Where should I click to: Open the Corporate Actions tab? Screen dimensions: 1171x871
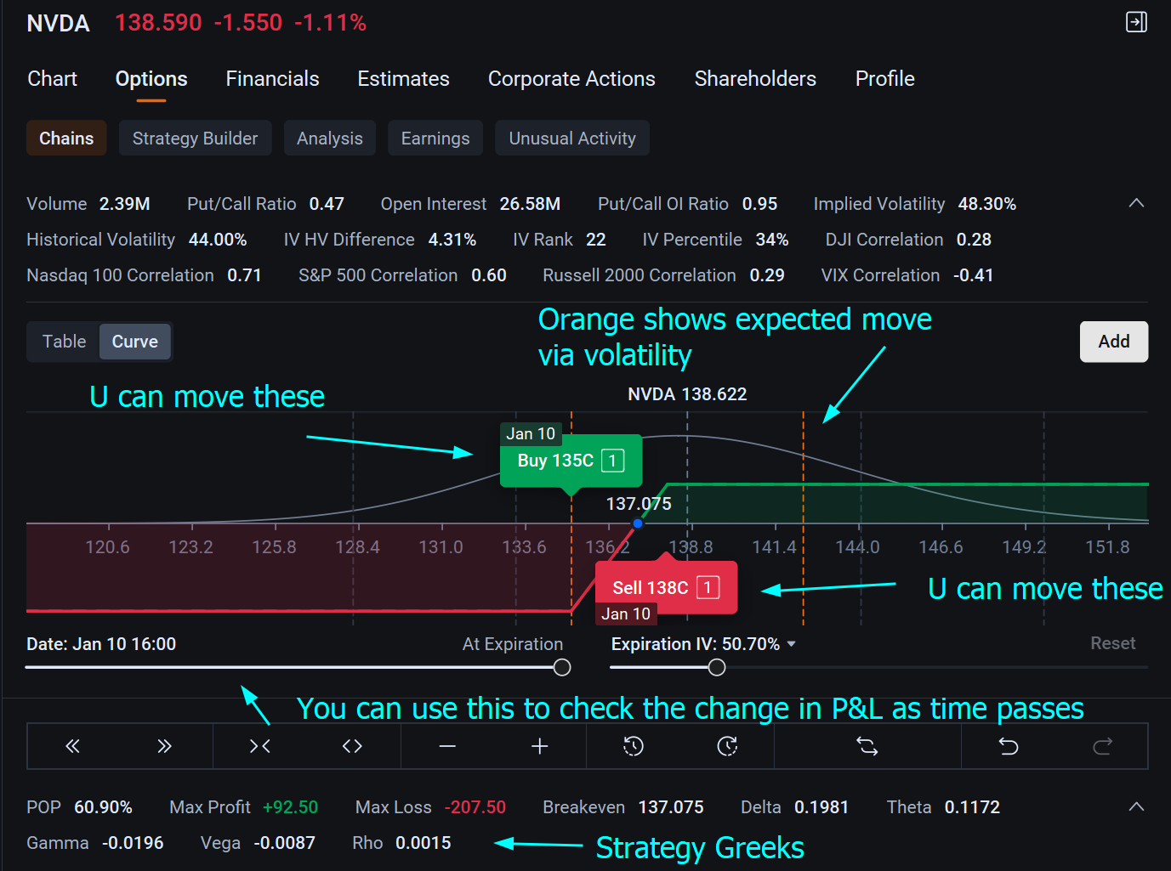pyautogui.click(x=571, y=79)
